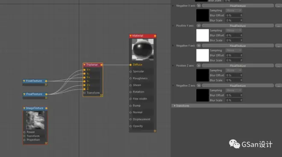Click the Material node output pin
Viewport: 282px width, 157px height.
click(155, 36)
